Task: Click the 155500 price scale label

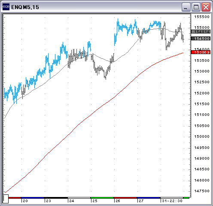Action: pyautogui.click(x=202, y=17)
